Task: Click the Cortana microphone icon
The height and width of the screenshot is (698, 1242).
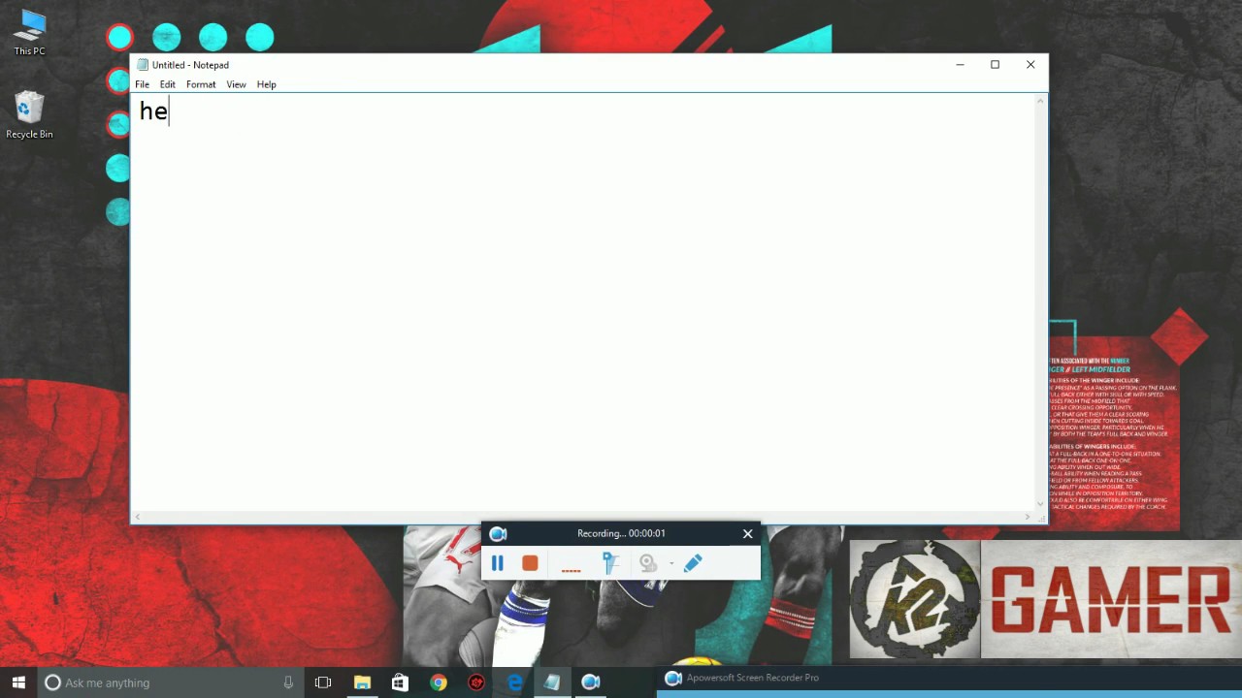Action: (288, 682)
